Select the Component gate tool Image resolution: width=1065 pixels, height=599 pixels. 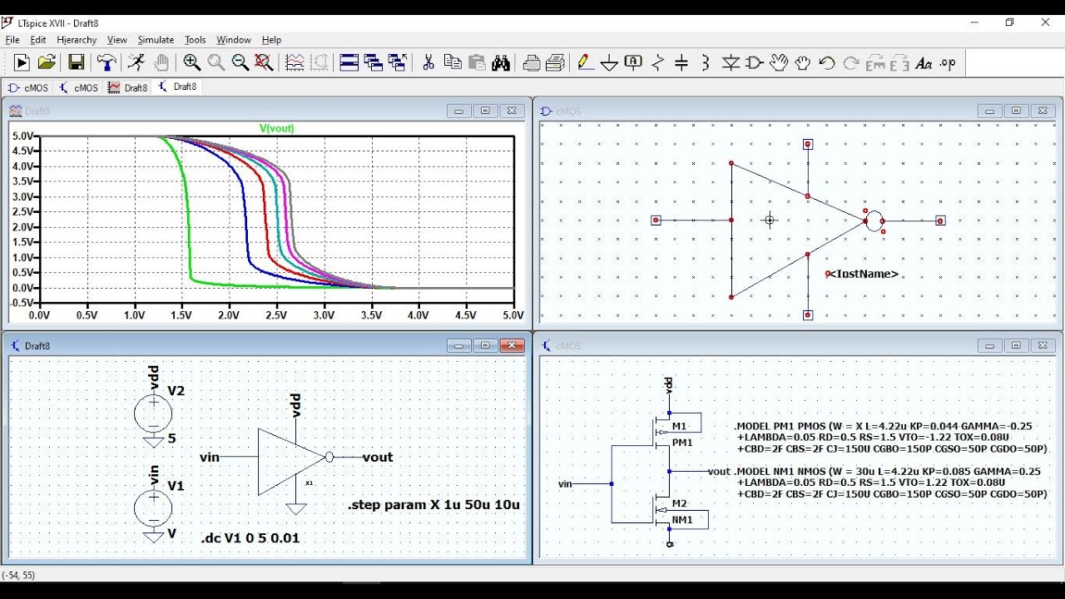[755, 62]
